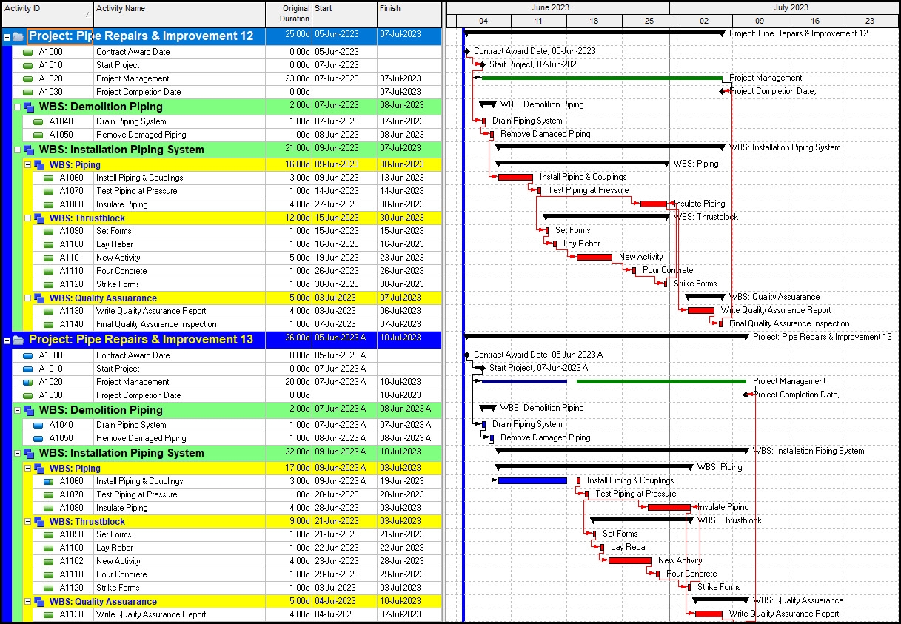
Task: Click the activity icon next to A1101
Action: pos(49,258)
